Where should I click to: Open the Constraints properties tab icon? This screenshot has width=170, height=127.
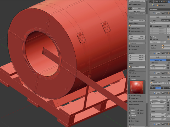click(166, 2)
